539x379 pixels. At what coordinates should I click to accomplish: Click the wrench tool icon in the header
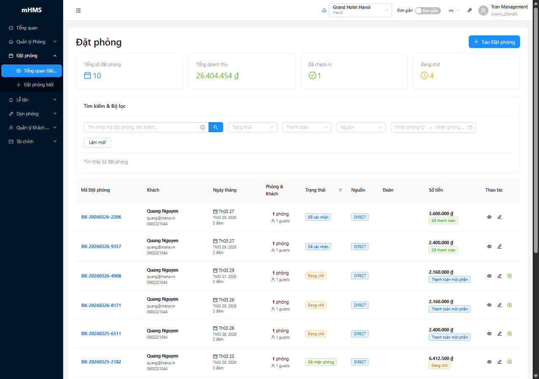pyautogui.click(x=470, y=11)
